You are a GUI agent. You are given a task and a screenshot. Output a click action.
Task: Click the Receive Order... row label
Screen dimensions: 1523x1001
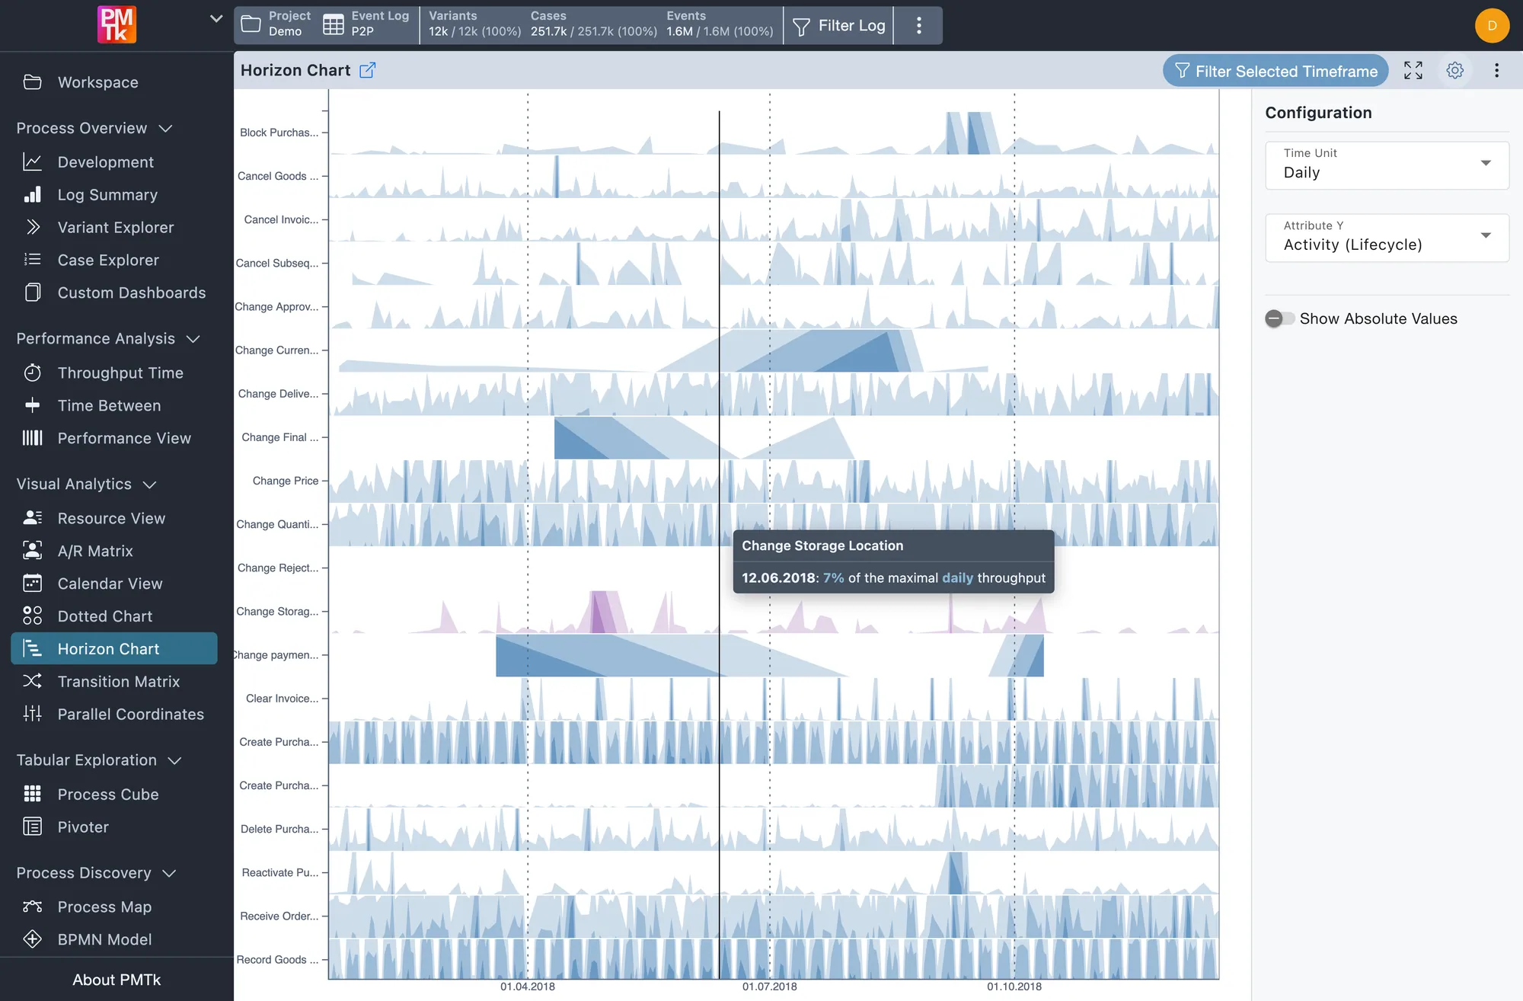pos(279,916)
